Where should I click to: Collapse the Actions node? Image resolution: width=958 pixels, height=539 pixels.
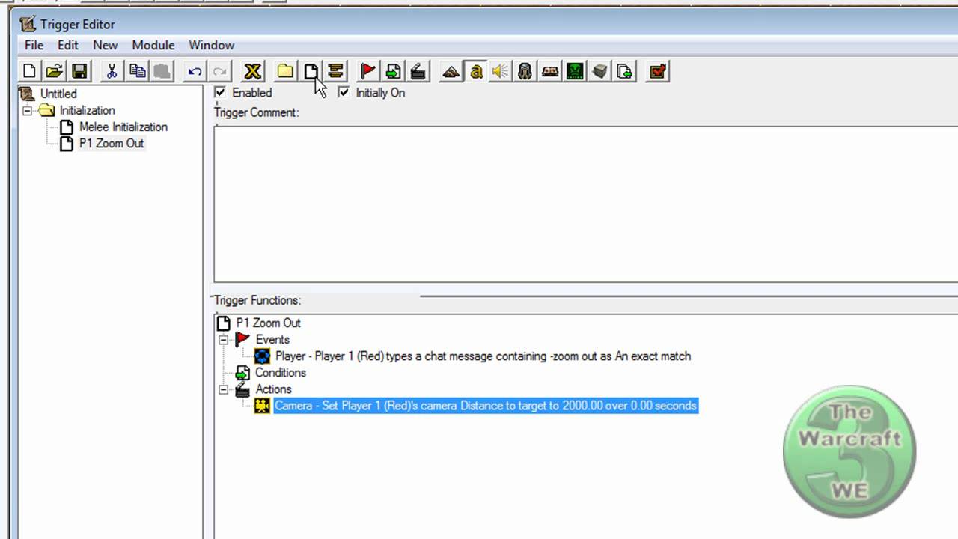click(223, 389)
